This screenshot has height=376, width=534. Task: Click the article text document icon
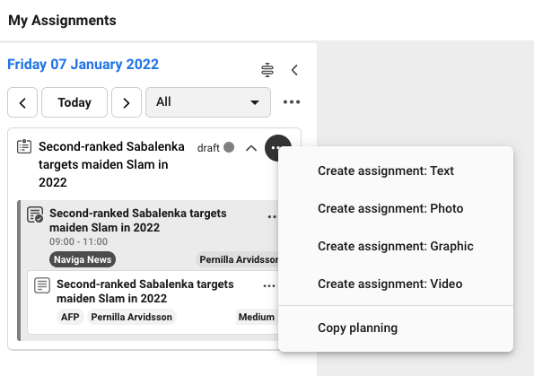[x=42, y=285]
